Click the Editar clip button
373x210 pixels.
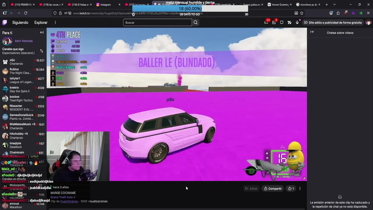click(251, 189)
